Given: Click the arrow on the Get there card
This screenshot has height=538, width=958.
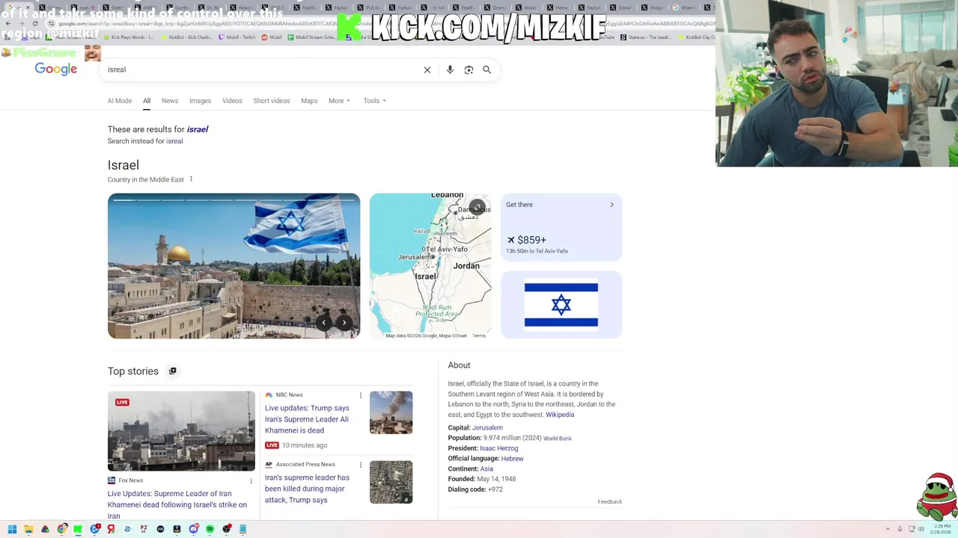Looking at the screenshot, I should tap(611, 205).
